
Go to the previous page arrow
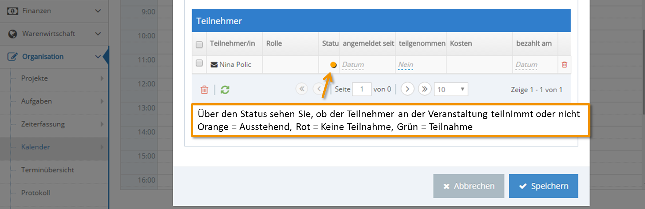point(319,89)
